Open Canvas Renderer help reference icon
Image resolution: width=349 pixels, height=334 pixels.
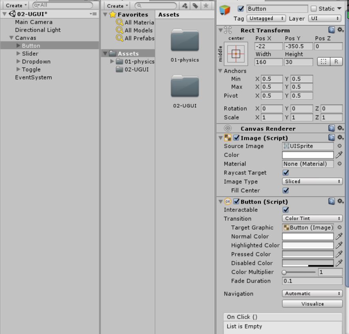pyautogui.click(x=331, y=128)
